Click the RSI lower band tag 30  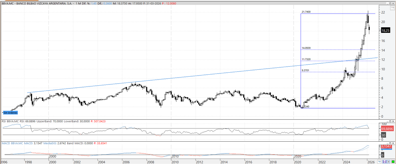(383, 135)
